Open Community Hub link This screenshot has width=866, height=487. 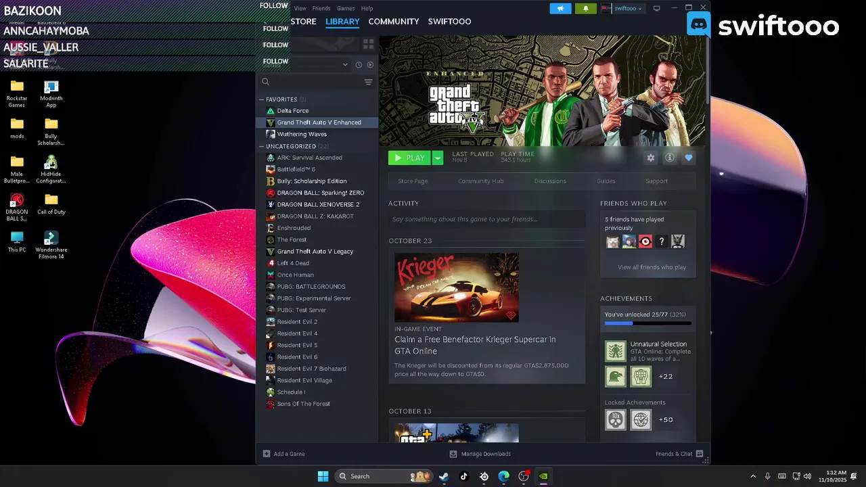pyautogui.click(x=480, y=181)
